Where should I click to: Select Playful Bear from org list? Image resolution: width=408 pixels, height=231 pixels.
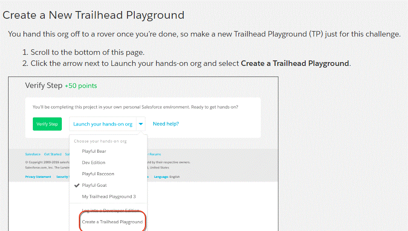[94, 151]
